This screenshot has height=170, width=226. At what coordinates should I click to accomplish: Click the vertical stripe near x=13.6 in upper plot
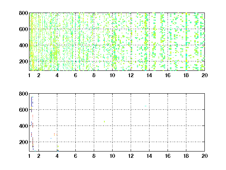pos(146,42)
